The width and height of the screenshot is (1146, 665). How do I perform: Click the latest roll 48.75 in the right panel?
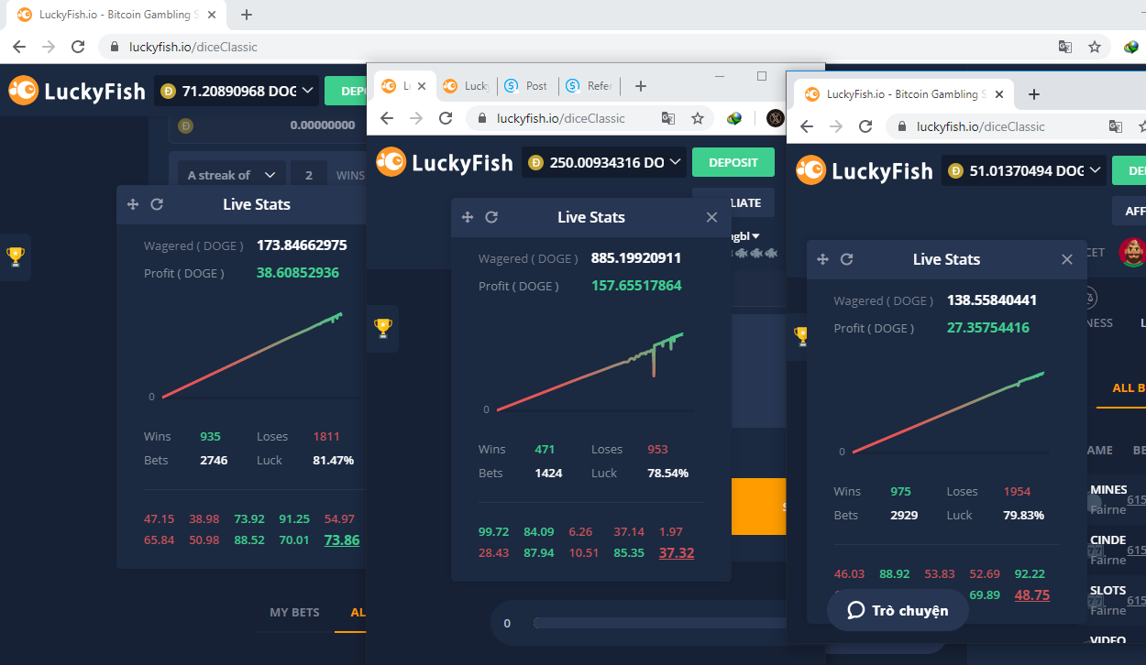pos(1031,595)
